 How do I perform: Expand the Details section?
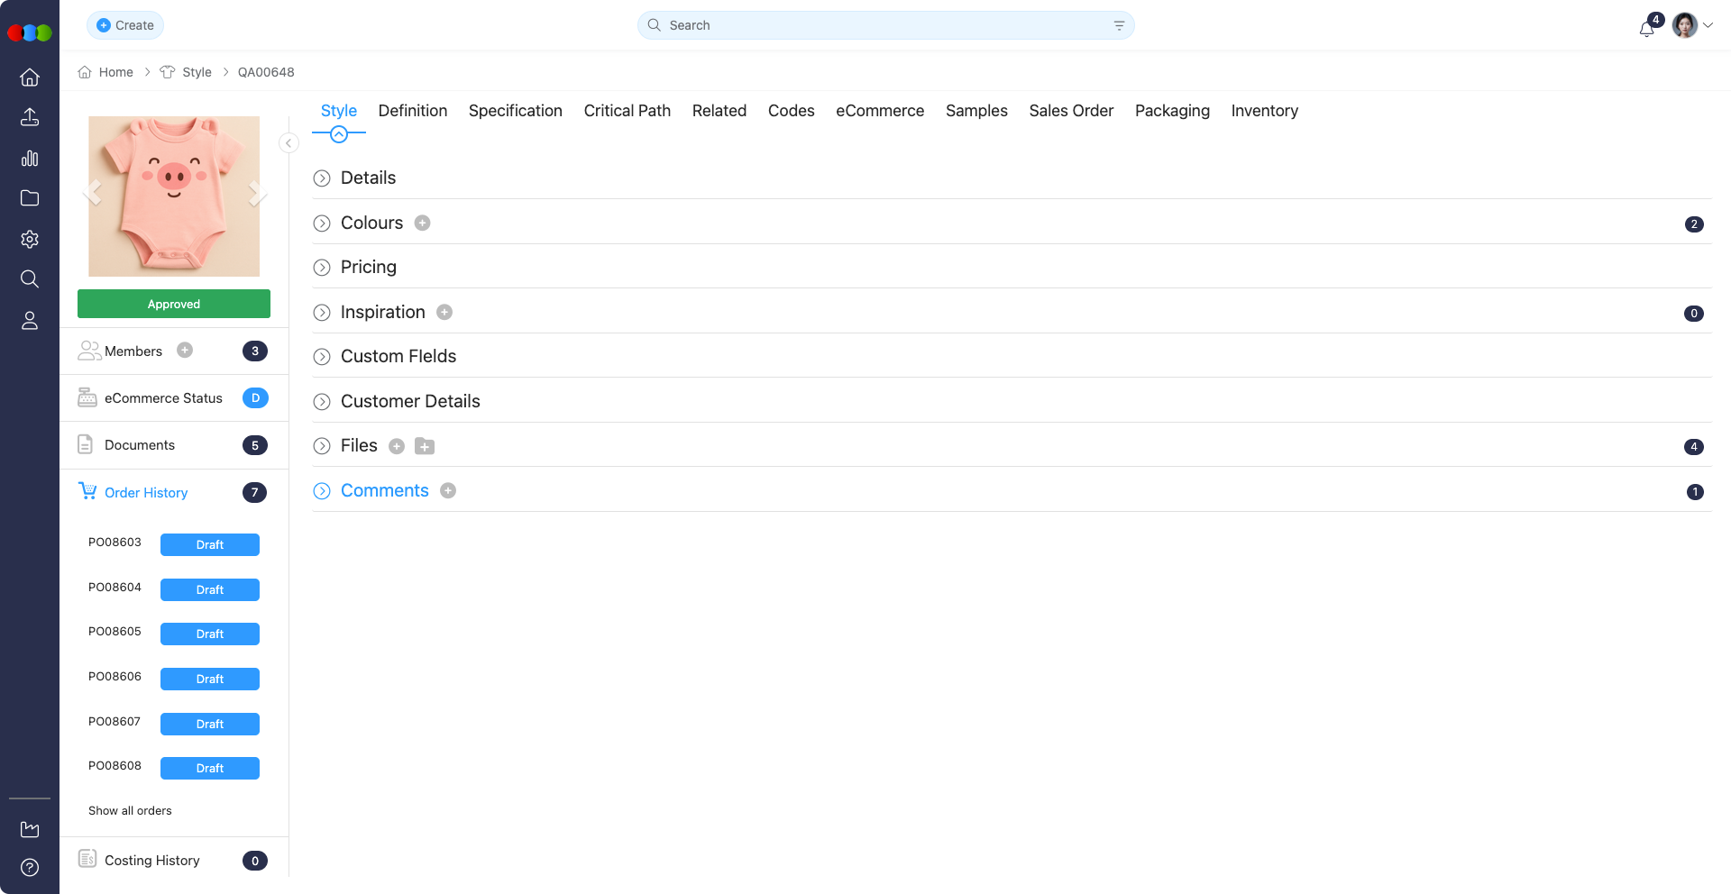(322, 178)
